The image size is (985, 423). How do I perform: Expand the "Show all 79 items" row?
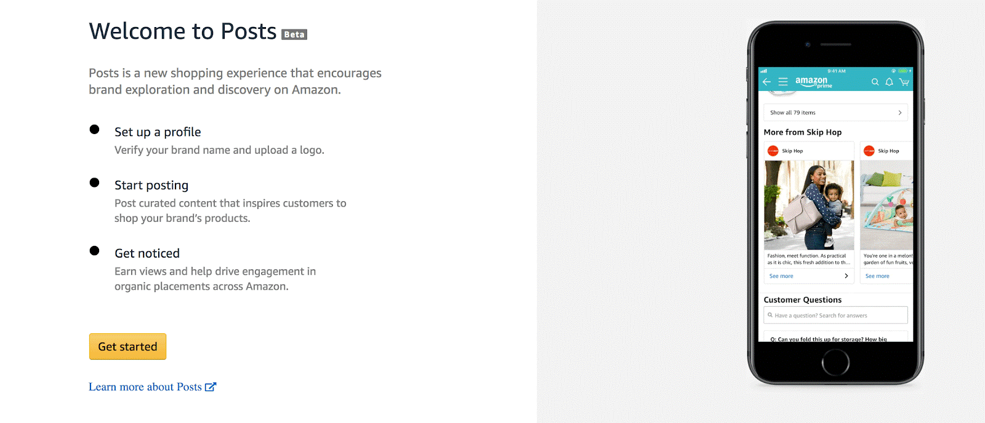click(x=835, y=113)
